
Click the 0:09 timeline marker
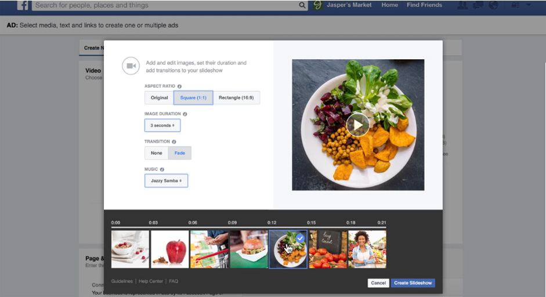[232, 223]
